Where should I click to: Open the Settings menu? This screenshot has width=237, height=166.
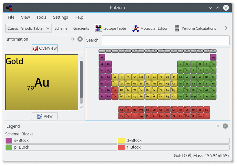[x=60, y=17]
